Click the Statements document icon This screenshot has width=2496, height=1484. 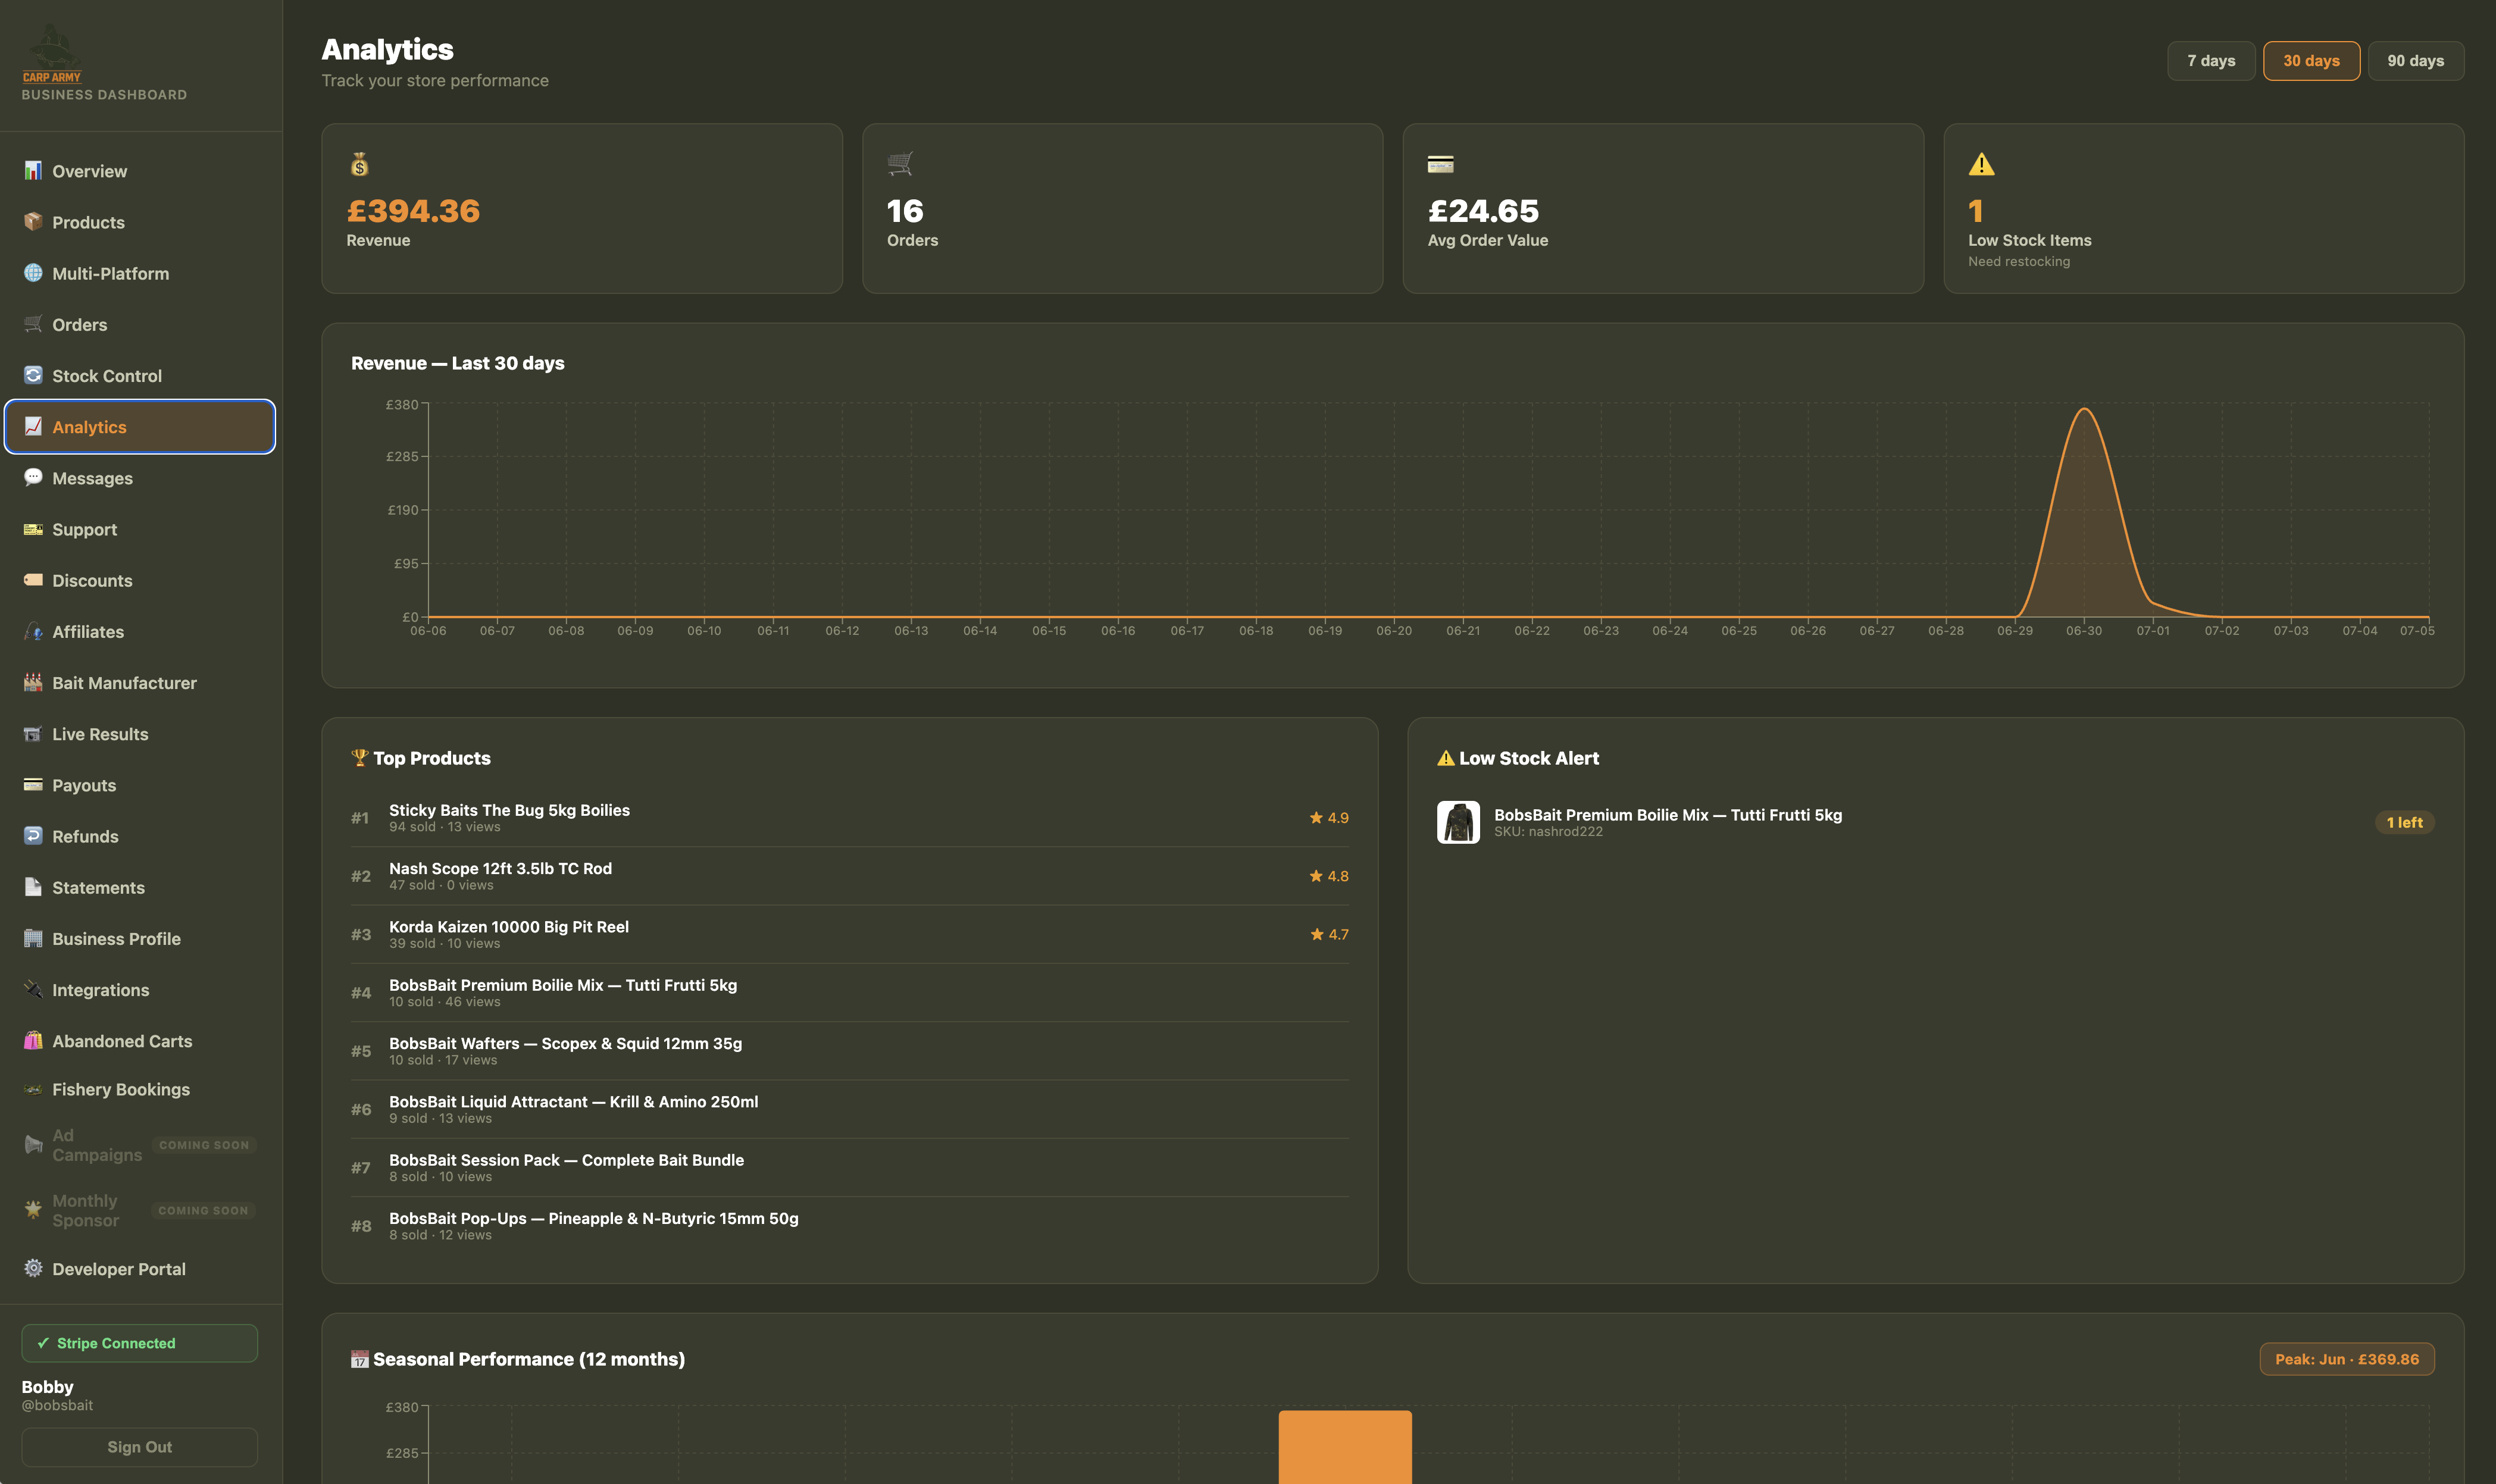pos(33,887)
